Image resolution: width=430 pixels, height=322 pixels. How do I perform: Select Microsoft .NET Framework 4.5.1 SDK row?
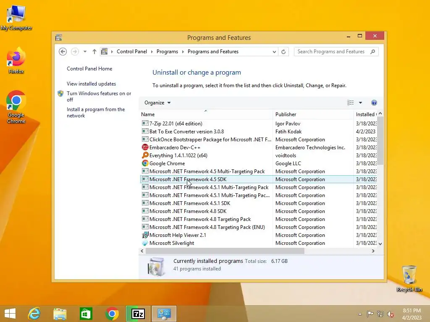pos(258,203)
